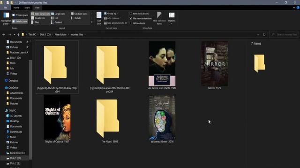Toggle the Details pane
Image resolution: width=300 pixels, height=168 pixels.
point(20,21)
